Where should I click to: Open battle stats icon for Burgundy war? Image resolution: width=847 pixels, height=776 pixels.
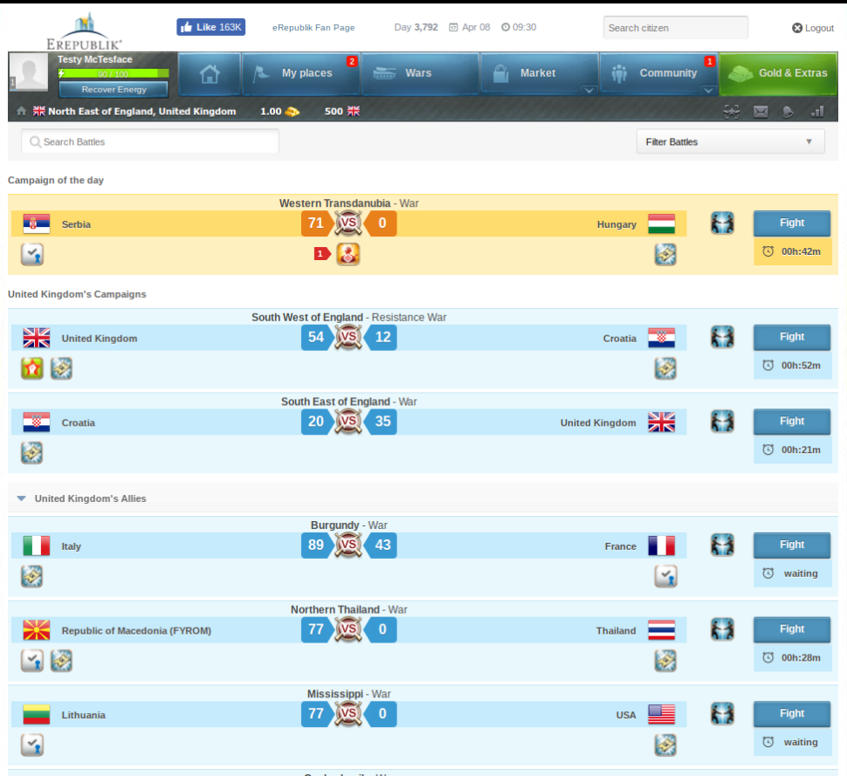coord(722,546)
